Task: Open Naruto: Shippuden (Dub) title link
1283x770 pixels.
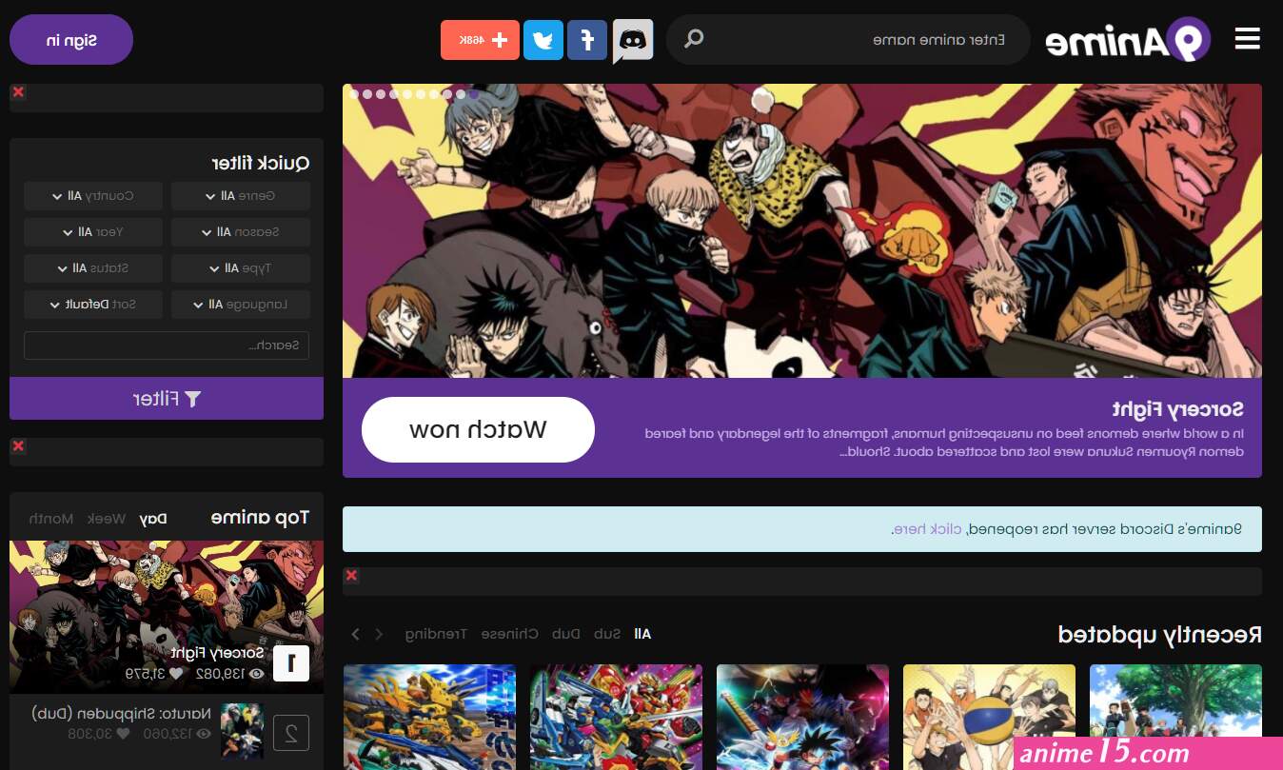Action: coord(120,713)
